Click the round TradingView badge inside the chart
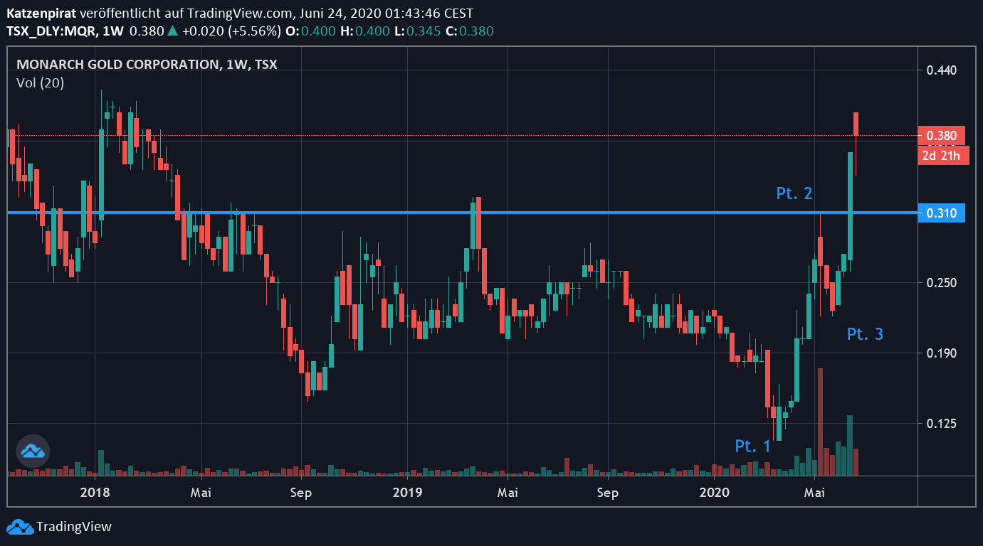The image size is (983, 546). pos(33,451)
